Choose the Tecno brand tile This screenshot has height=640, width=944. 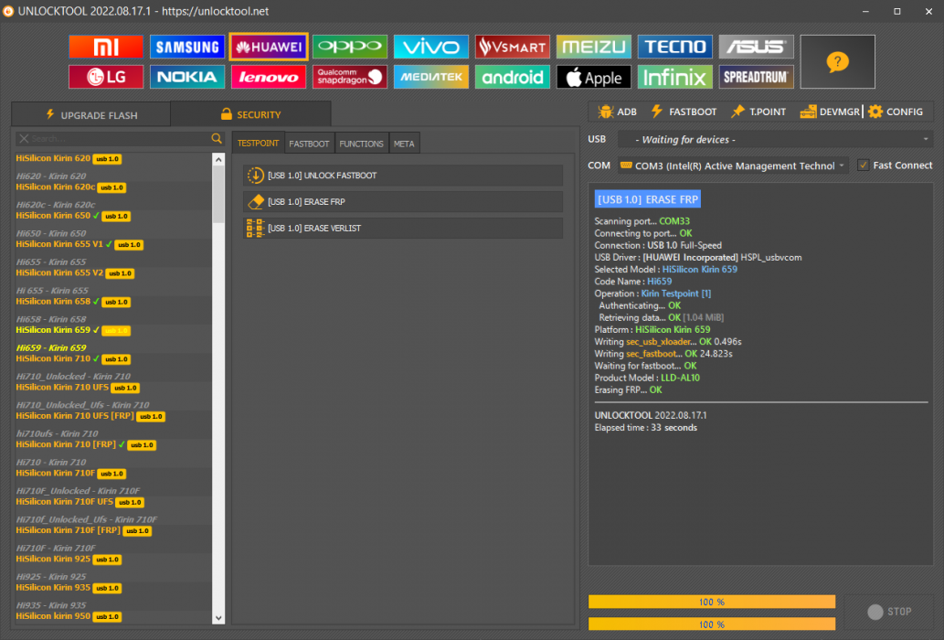[675, 47]
